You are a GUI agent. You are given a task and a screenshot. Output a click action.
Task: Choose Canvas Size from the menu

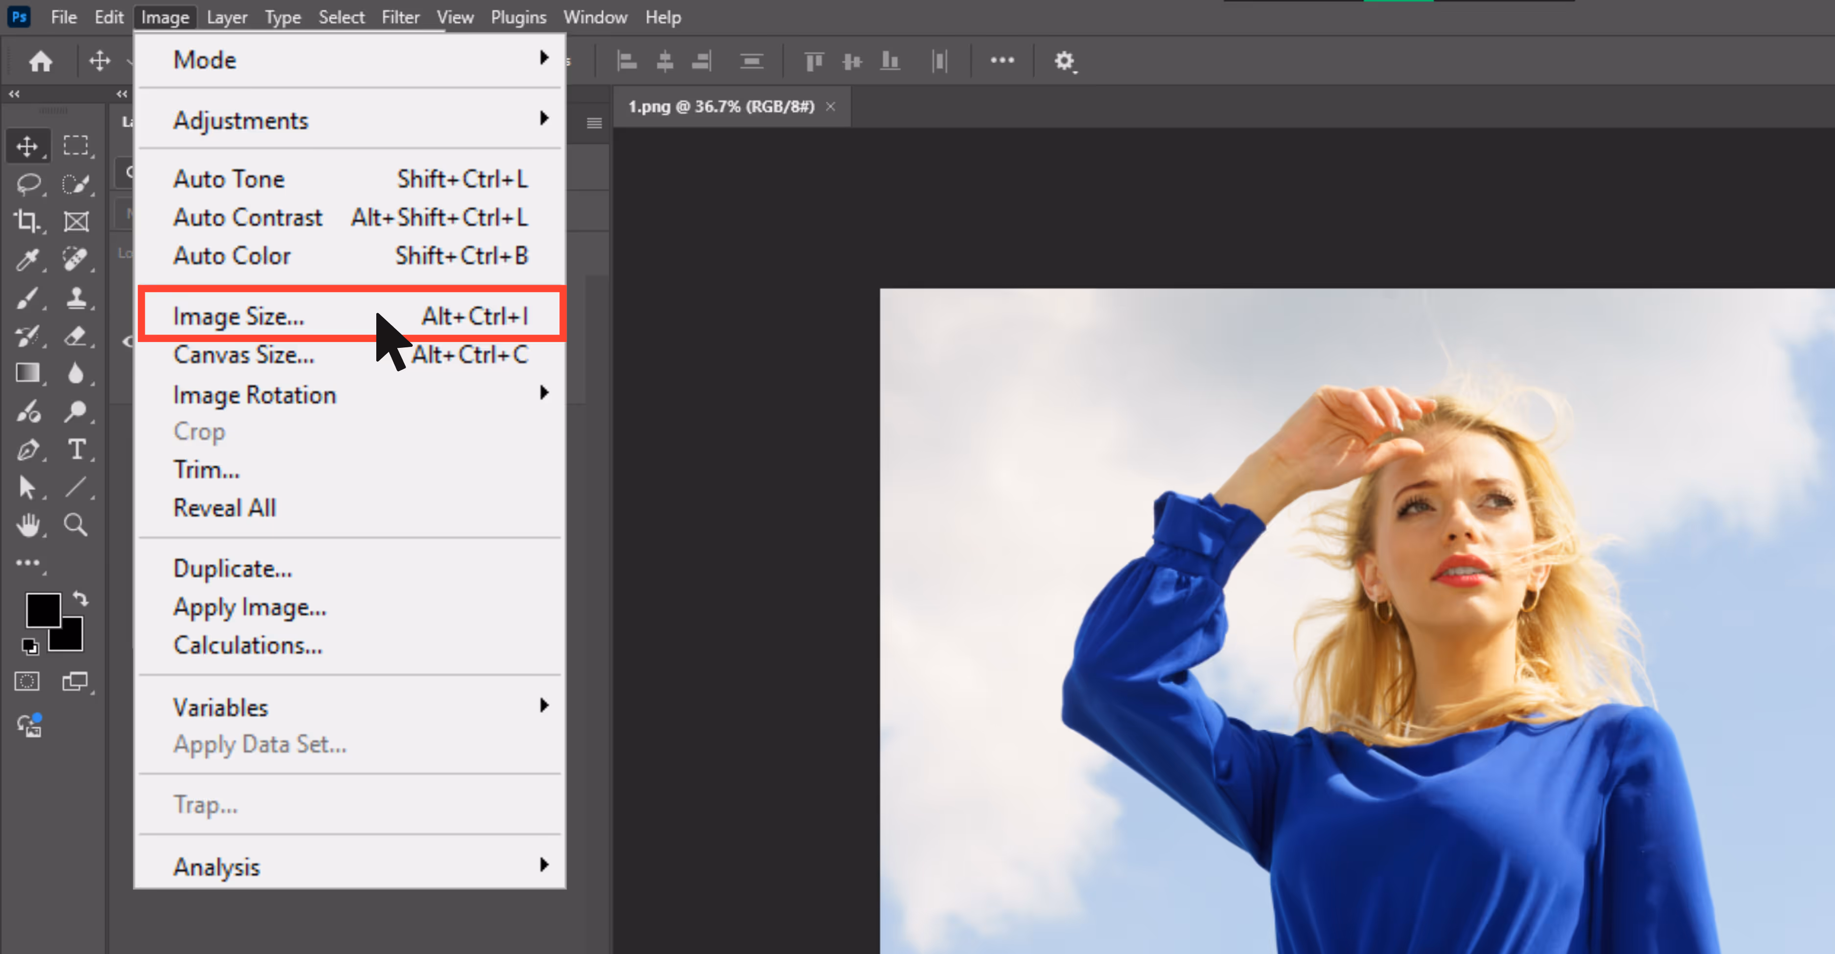[350, 354]
